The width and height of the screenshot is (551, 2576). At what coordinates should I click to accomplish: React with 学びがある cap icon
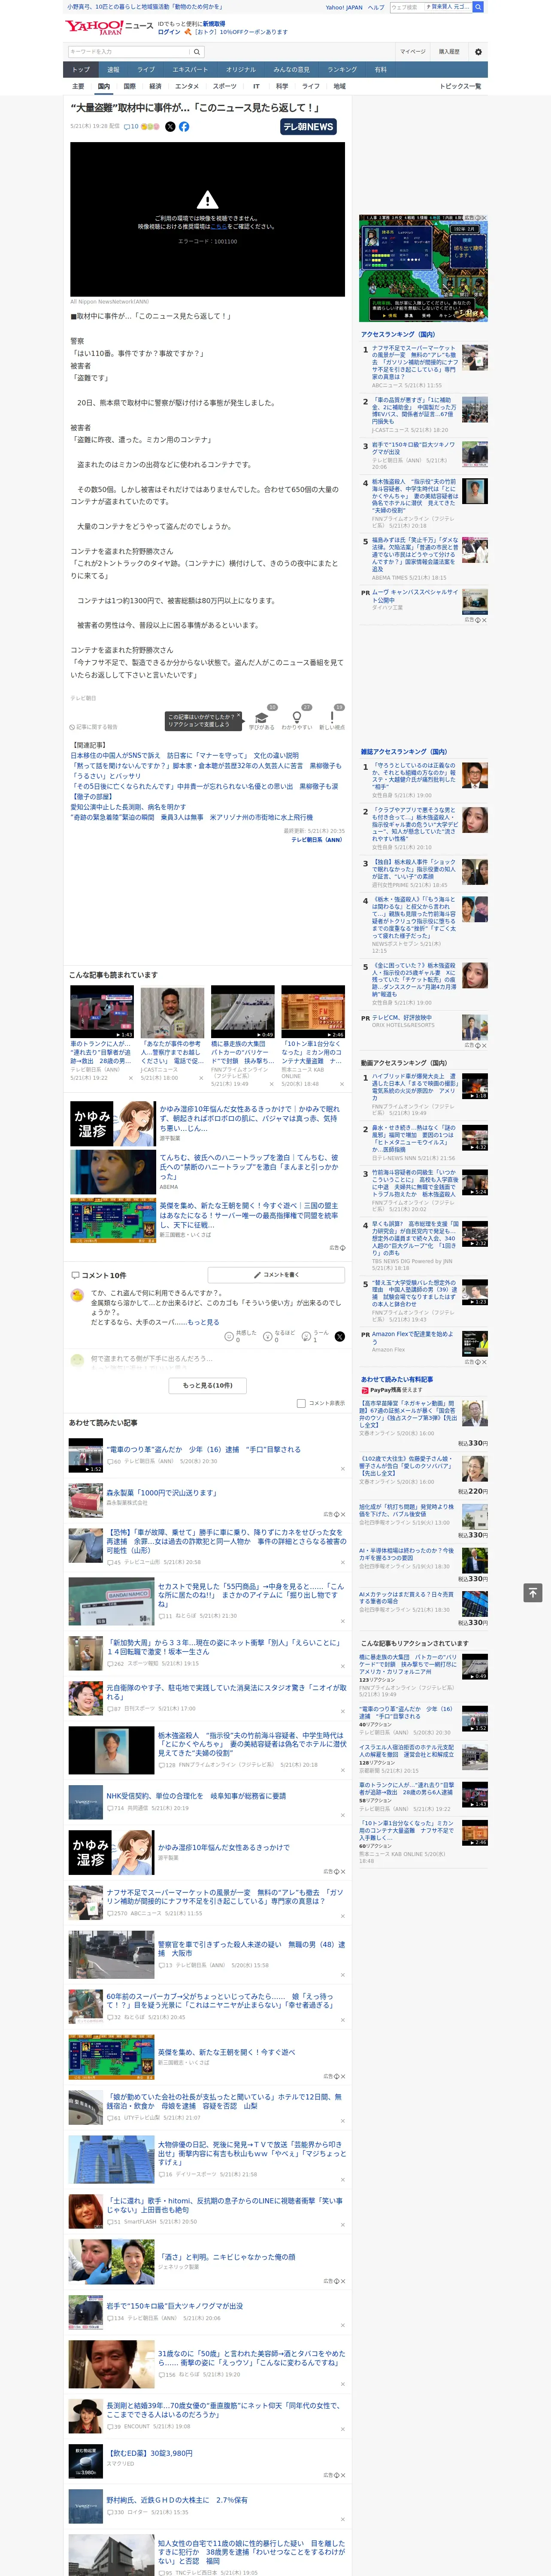pyautogui.click(x=262, y=718)
